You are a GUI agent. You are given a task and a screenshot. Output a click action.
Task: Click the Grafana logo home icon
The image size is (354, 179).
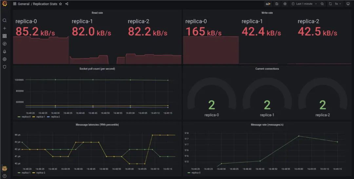pyautogui.click(x=4, y=4)
